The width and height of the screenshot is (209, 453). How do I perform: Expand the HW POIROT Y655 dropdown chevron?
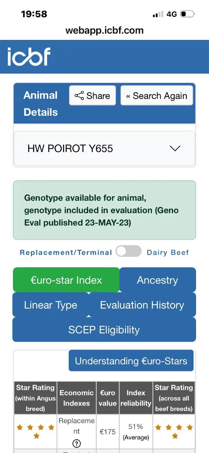(x=175, y=148)
